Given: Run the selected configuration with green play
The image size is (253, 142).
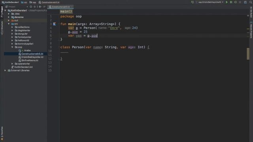Looking at the screenshot, I should (227, 2).
